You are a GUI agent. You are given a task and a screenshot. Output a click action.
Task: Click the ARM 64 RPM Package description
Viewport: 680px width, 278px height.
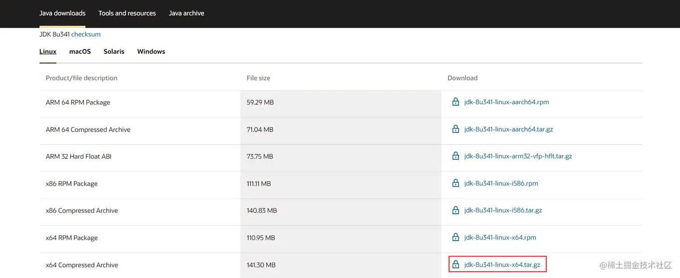pyautogui.click(x=78, y=102)
